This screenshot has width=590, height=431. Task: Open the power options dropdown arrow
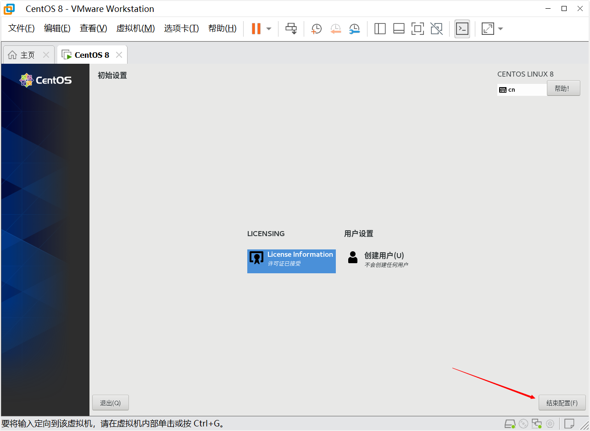point(269,28)
